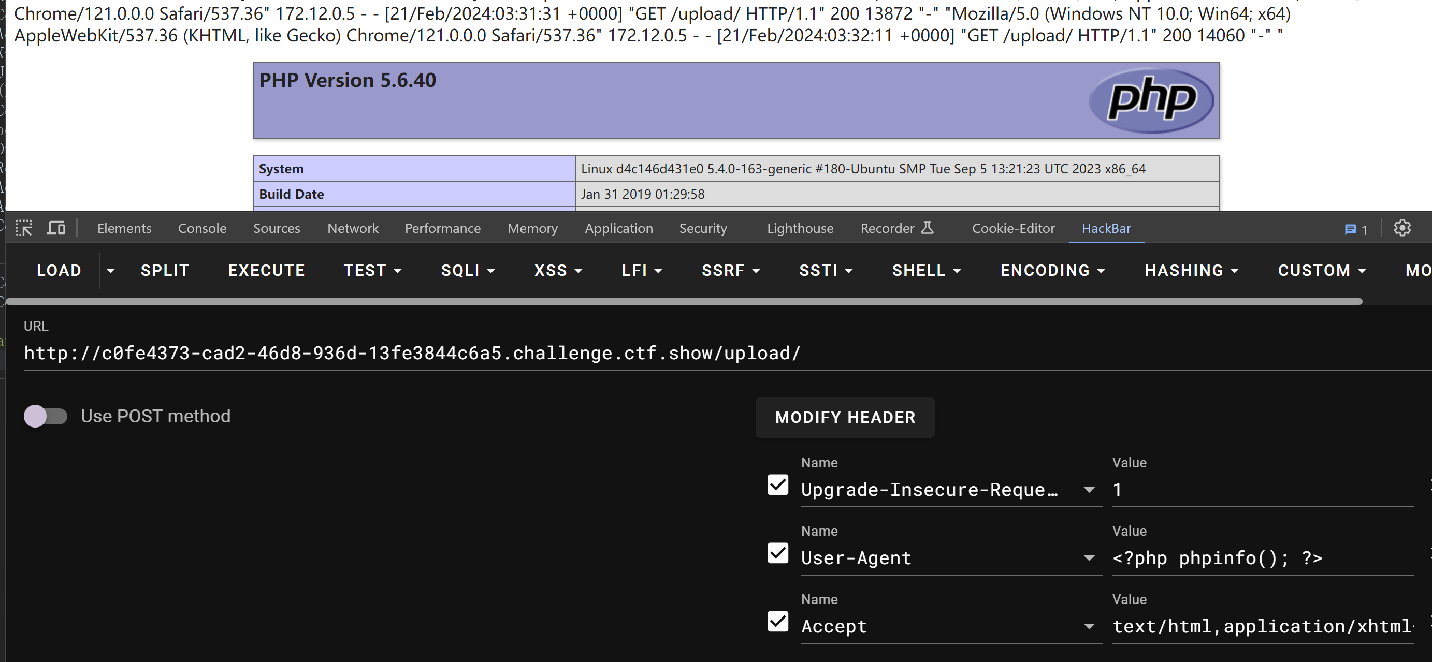
Task: Open the SQLI dropdown menu
Action: (468, 271)
